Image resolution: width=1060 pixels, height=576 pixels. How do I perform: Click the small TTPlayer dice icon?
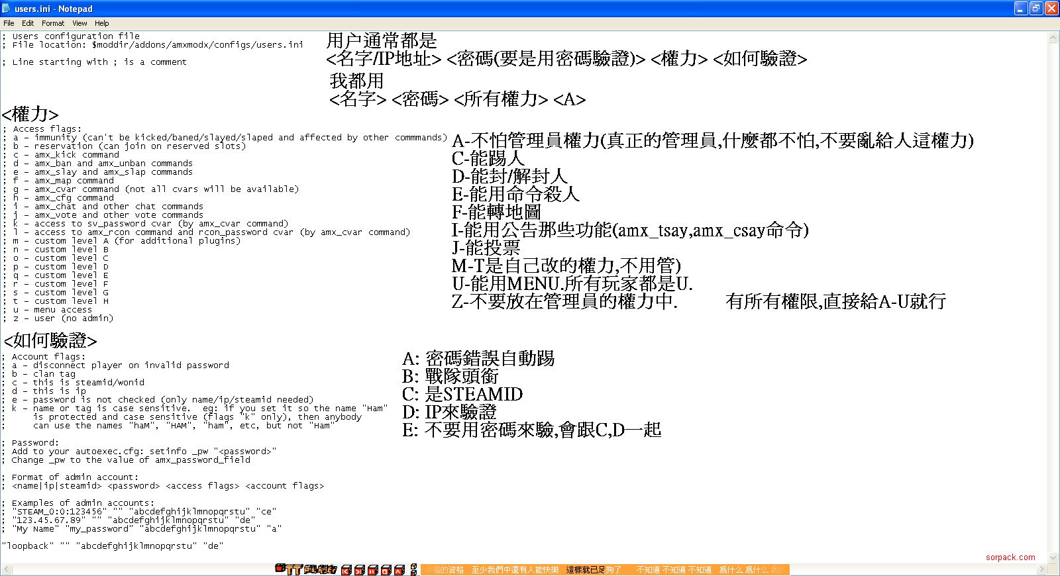tap(413, 567)
